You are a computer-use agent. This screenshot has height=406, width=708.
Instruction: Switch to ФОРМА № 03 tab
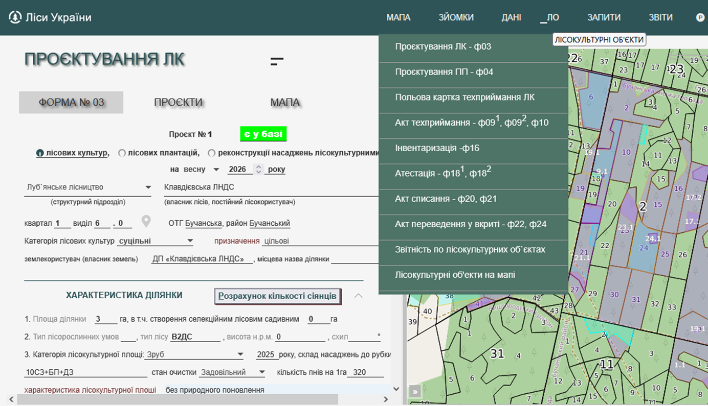point(71,103)
